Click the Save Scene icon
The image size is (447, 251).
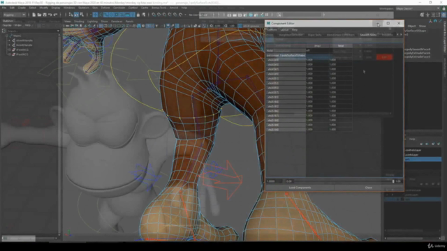coord(45,15)
